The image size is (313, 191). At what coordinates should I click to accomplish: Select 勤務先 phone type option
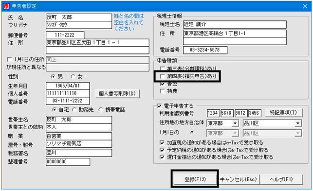tap(74, 109)
